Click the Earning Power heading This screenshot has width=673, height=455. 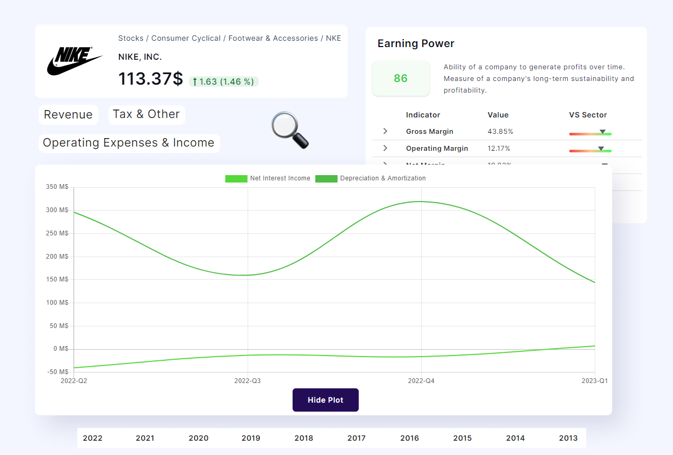[x=416, y=43]
